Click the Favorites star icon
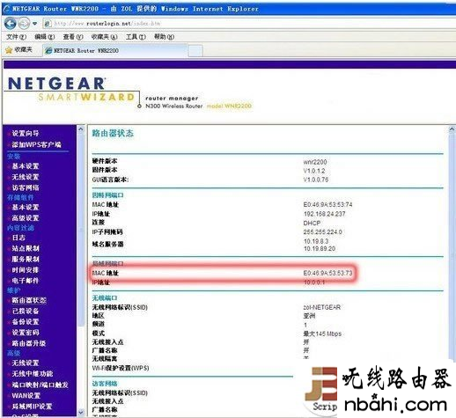 (9, 50)
